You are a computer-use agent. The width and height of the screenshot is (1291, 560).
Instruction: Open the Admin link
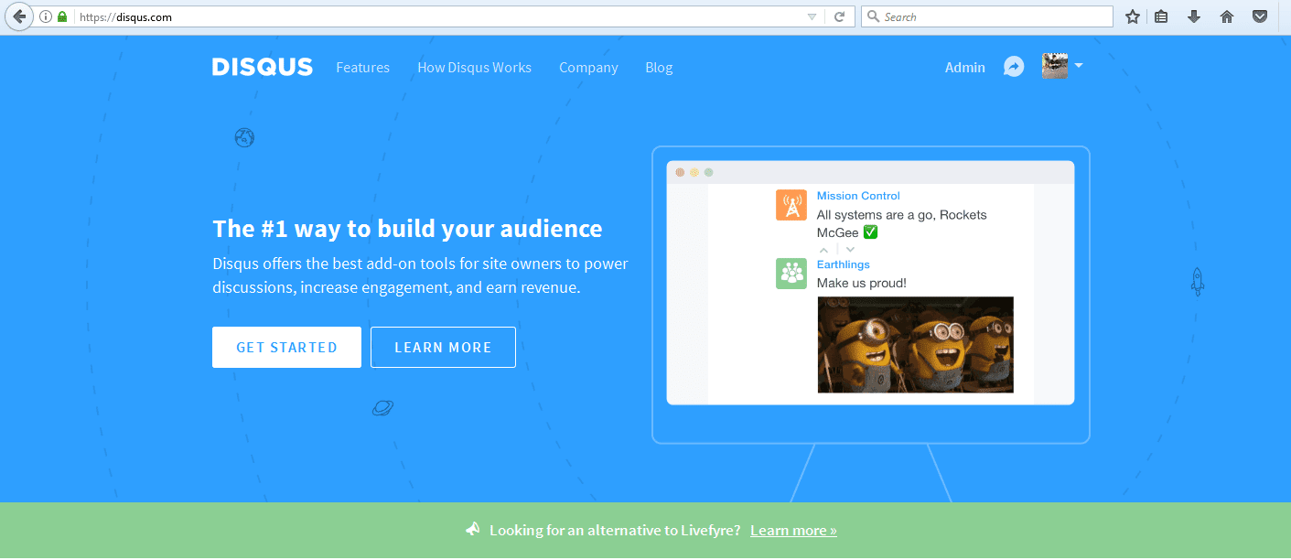[965, 68]
